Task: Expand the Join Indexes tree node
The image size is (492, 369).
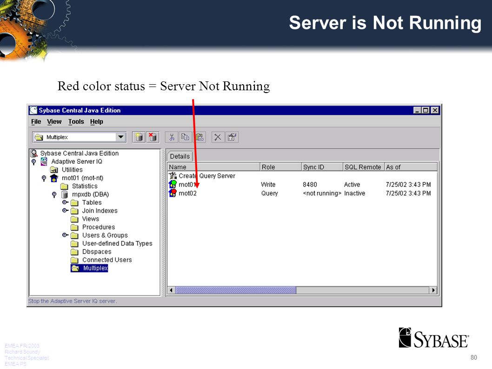Action: [65, 210]
